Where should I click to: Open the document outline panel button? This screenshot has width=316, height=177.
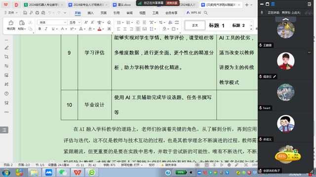(x=4, y=130)
